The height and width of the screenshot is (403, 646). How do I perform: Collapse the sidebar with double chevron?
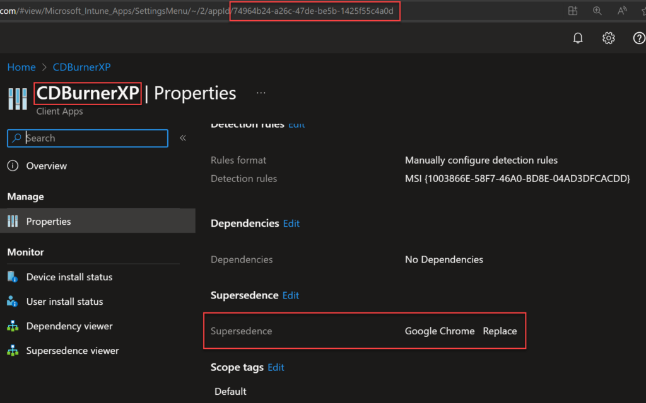183,138
